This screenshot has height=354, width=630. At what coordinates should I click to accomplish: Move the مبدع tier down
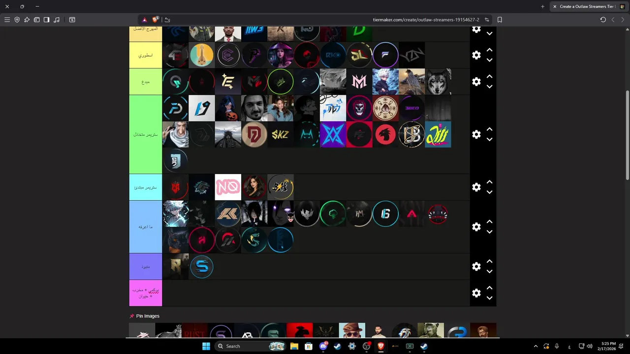pyautogui.click(x=490, y=87)
